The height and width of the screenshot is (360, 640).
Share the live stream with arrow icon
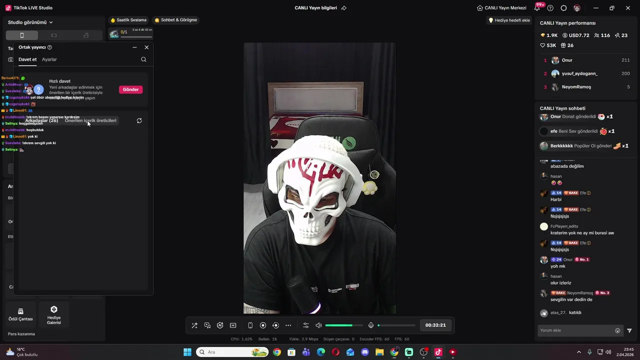(x=344, y=8)
